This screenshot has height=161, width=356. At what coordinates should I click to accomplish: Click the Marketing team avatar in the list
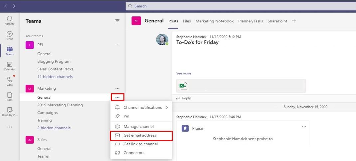(30, 88)
